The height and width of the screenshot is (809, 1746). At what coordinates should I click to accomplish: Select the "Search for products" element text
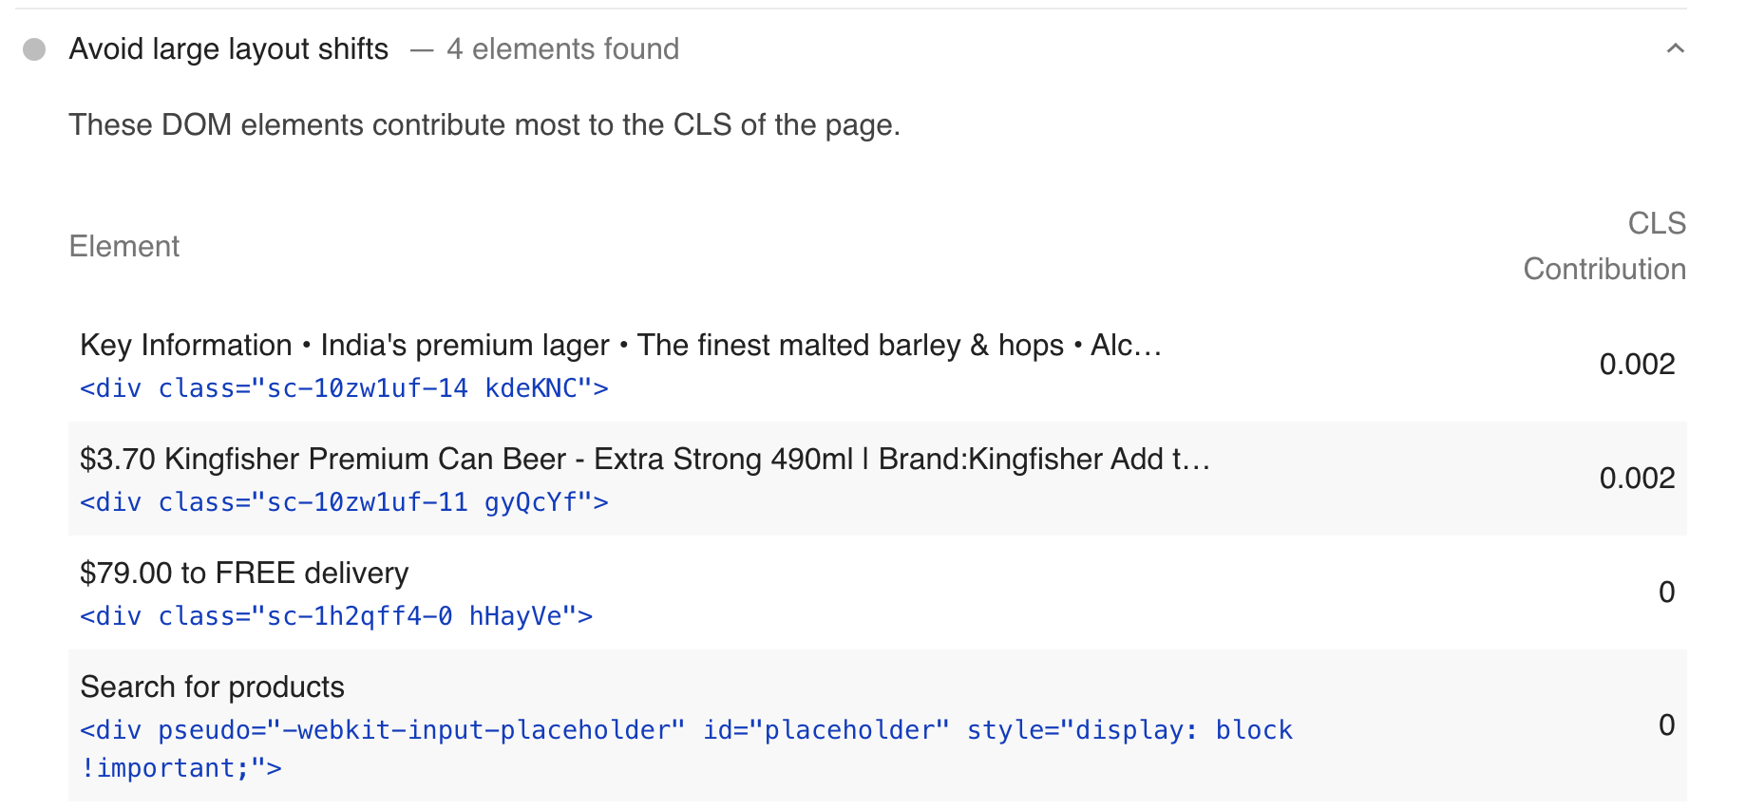(213, 687)
